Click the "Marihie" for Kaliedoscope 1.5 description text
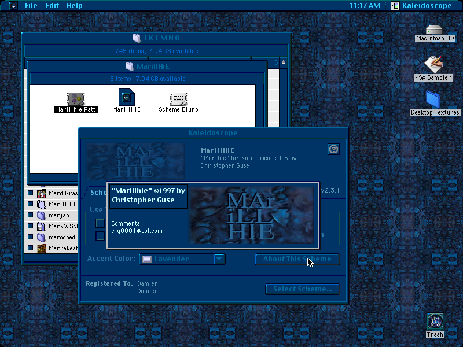 [x=248, y=162]
